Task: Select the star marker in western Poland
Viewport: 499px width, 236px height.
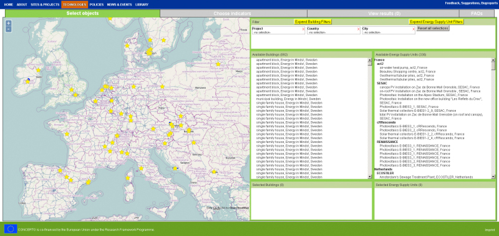Action: pos(162,87)
